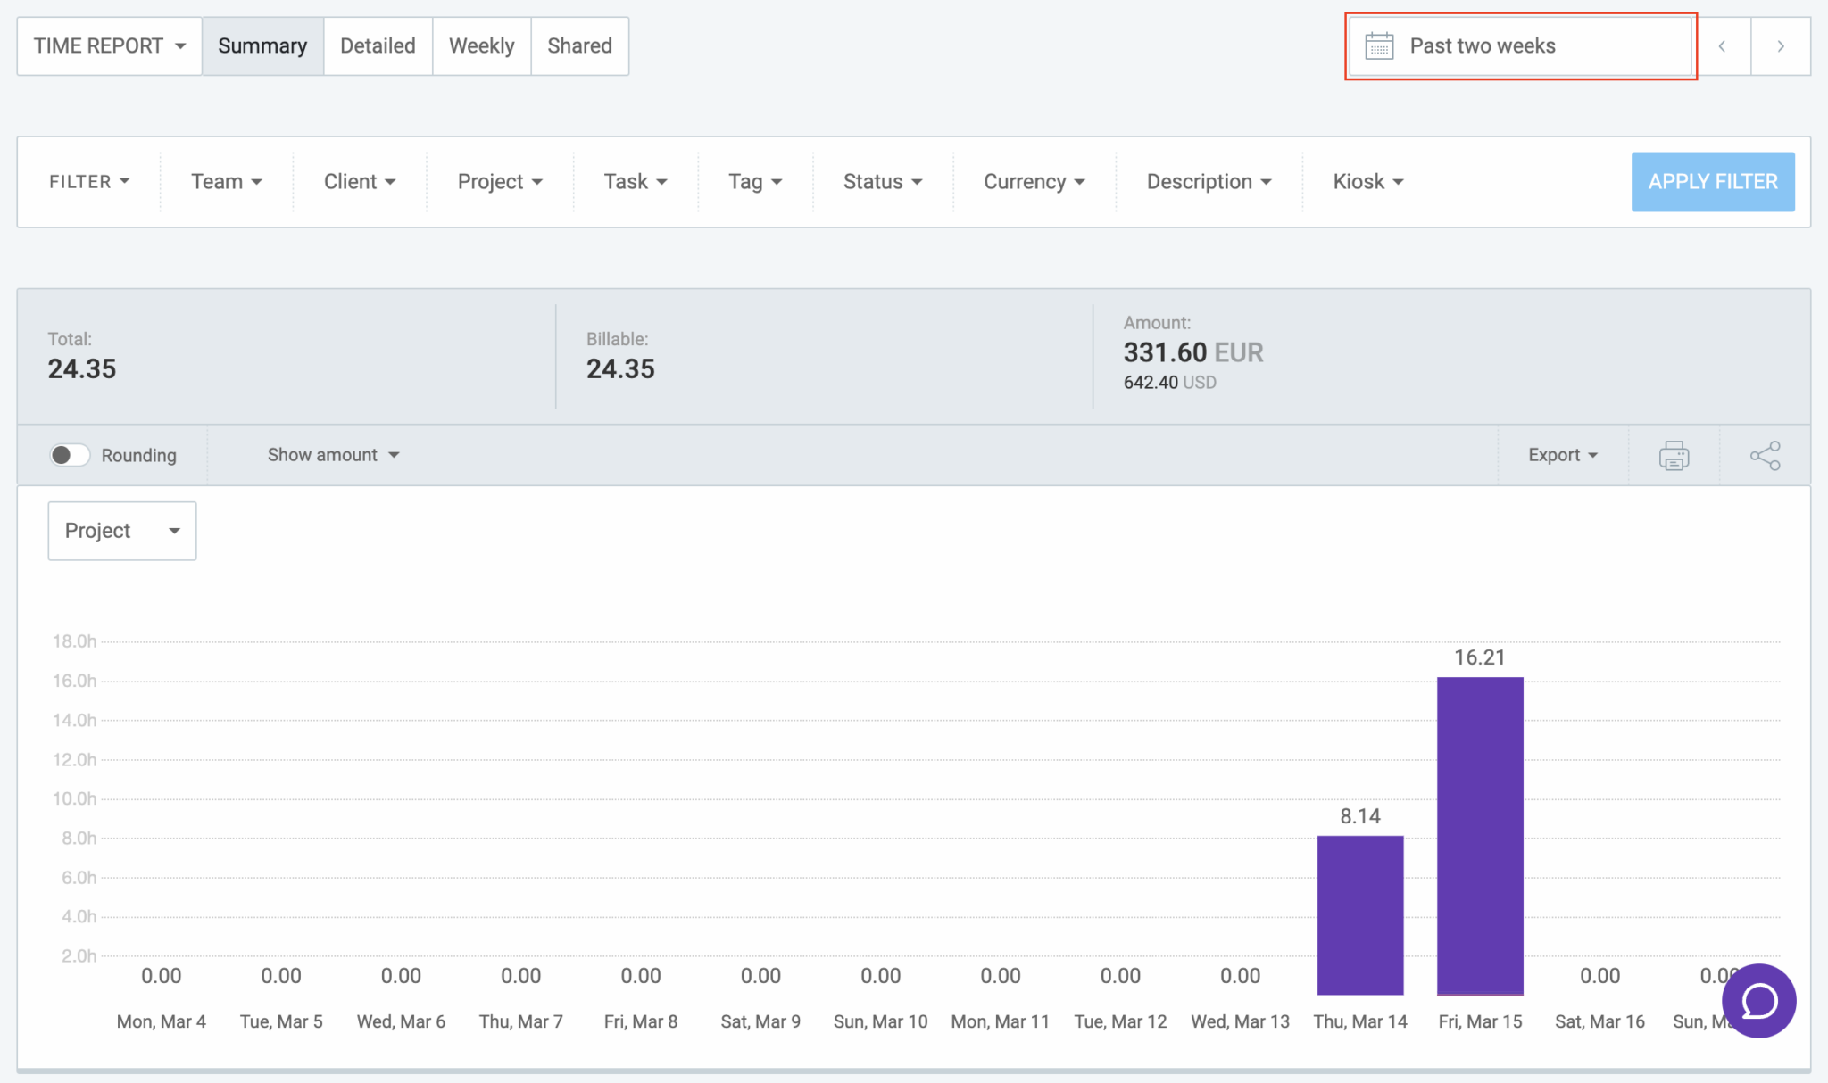Click the printer icon to print report
The height and width of the screenshot is (1083, 1828).
point(1674,455)
